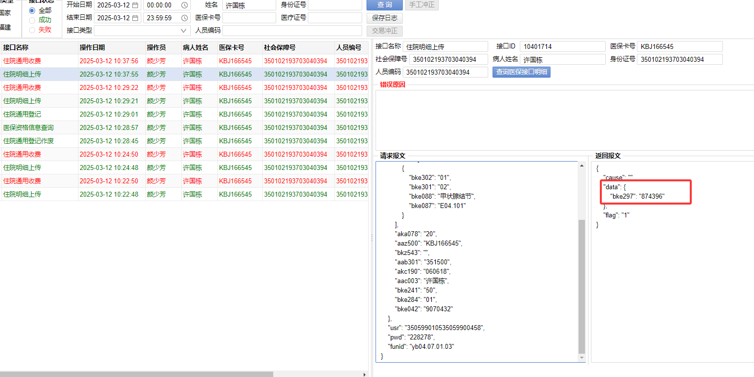Click the "bke088": "甲状腺结节" line
Screen dimensions: 754x377
pyautogui.click(x=442, y=197)
